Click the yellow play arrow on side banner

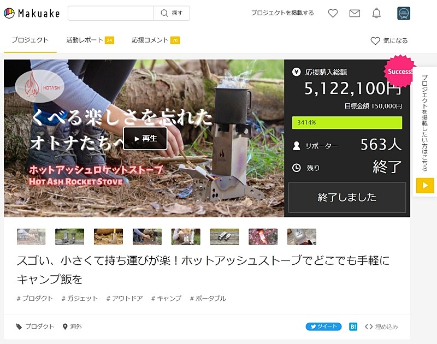(x=425, y=186)
